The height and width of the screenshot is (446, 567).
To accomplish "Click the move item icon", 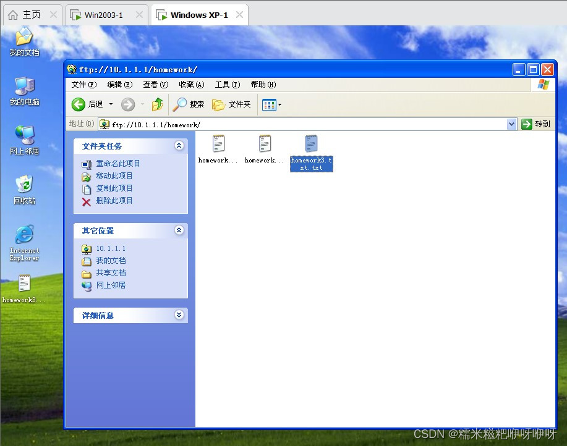I will coord(87,177).
